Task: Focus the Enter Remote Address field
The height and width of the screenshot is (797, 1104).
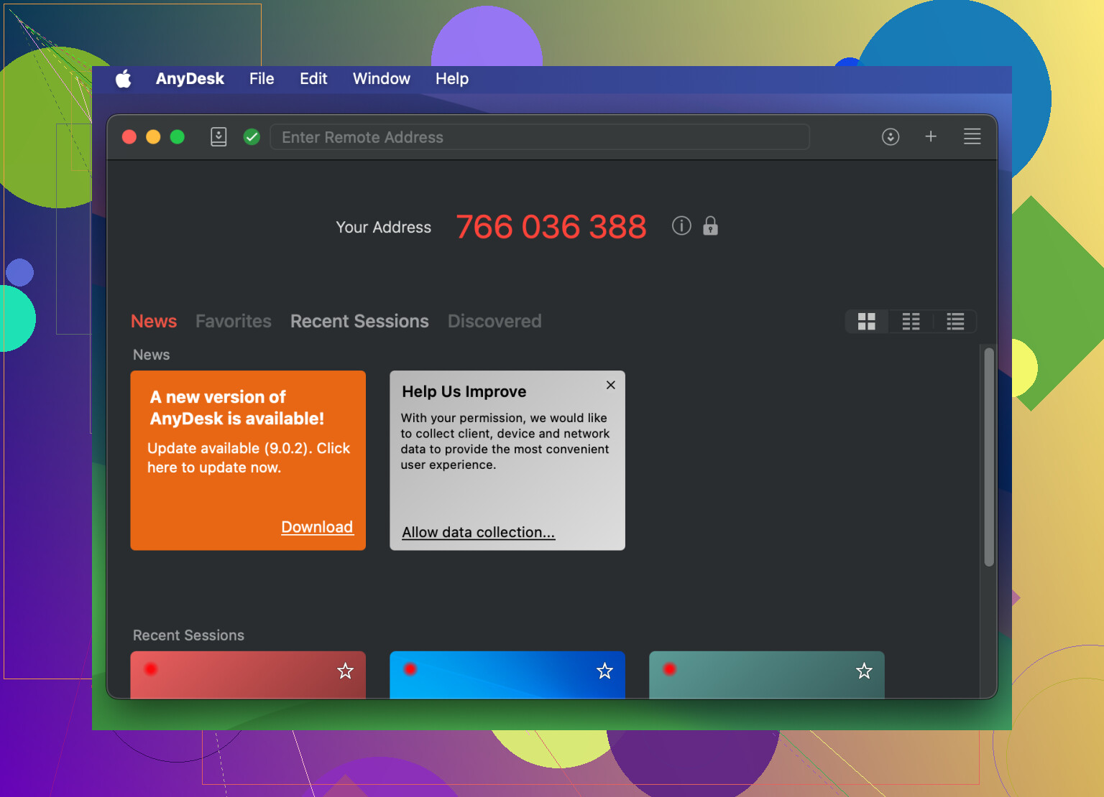Action: point(540,136)
